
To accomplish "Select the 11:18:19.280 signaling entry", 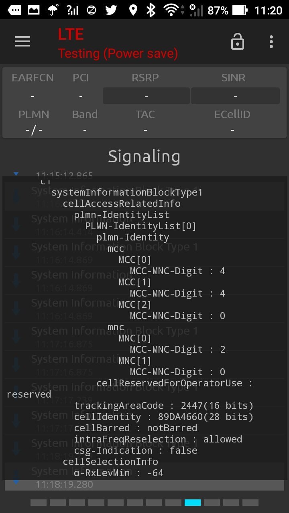I will pos(64,485).
